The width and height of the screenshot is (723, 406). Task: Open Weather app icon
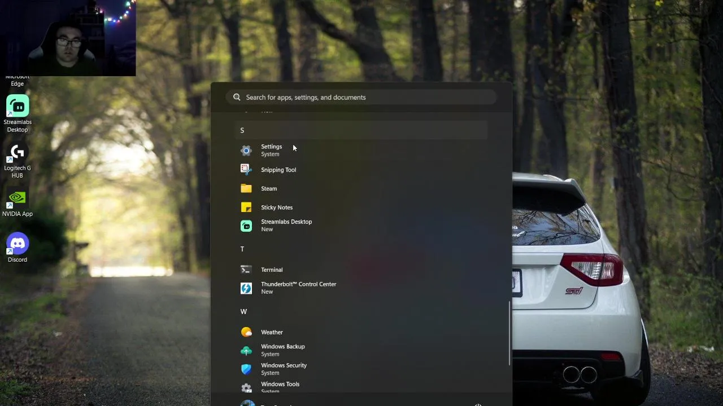pos(246,332)
